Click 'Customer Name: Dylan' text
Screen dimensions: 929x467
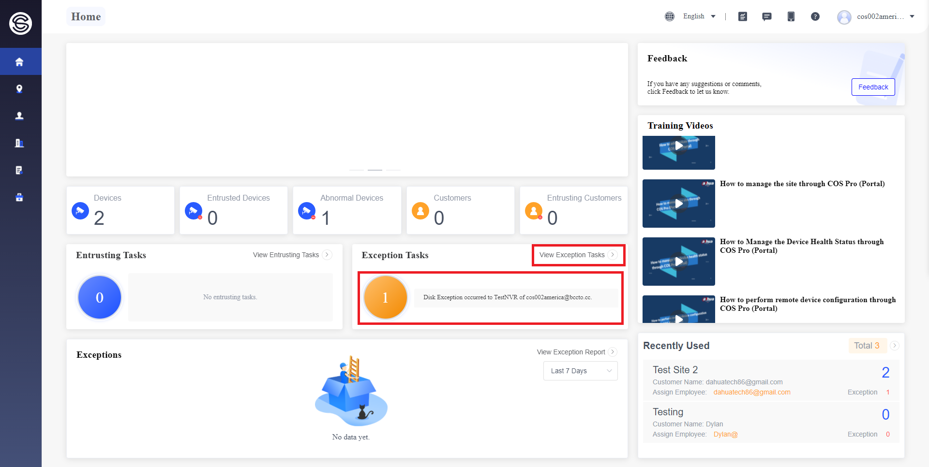[688, 424]
